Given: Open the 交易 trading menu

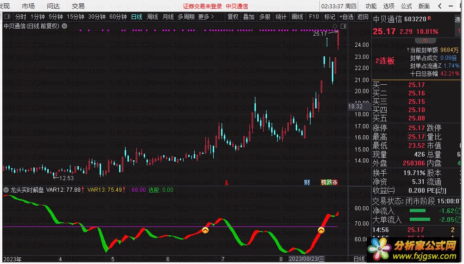Looking at the screenshot, I should (78, 6).
